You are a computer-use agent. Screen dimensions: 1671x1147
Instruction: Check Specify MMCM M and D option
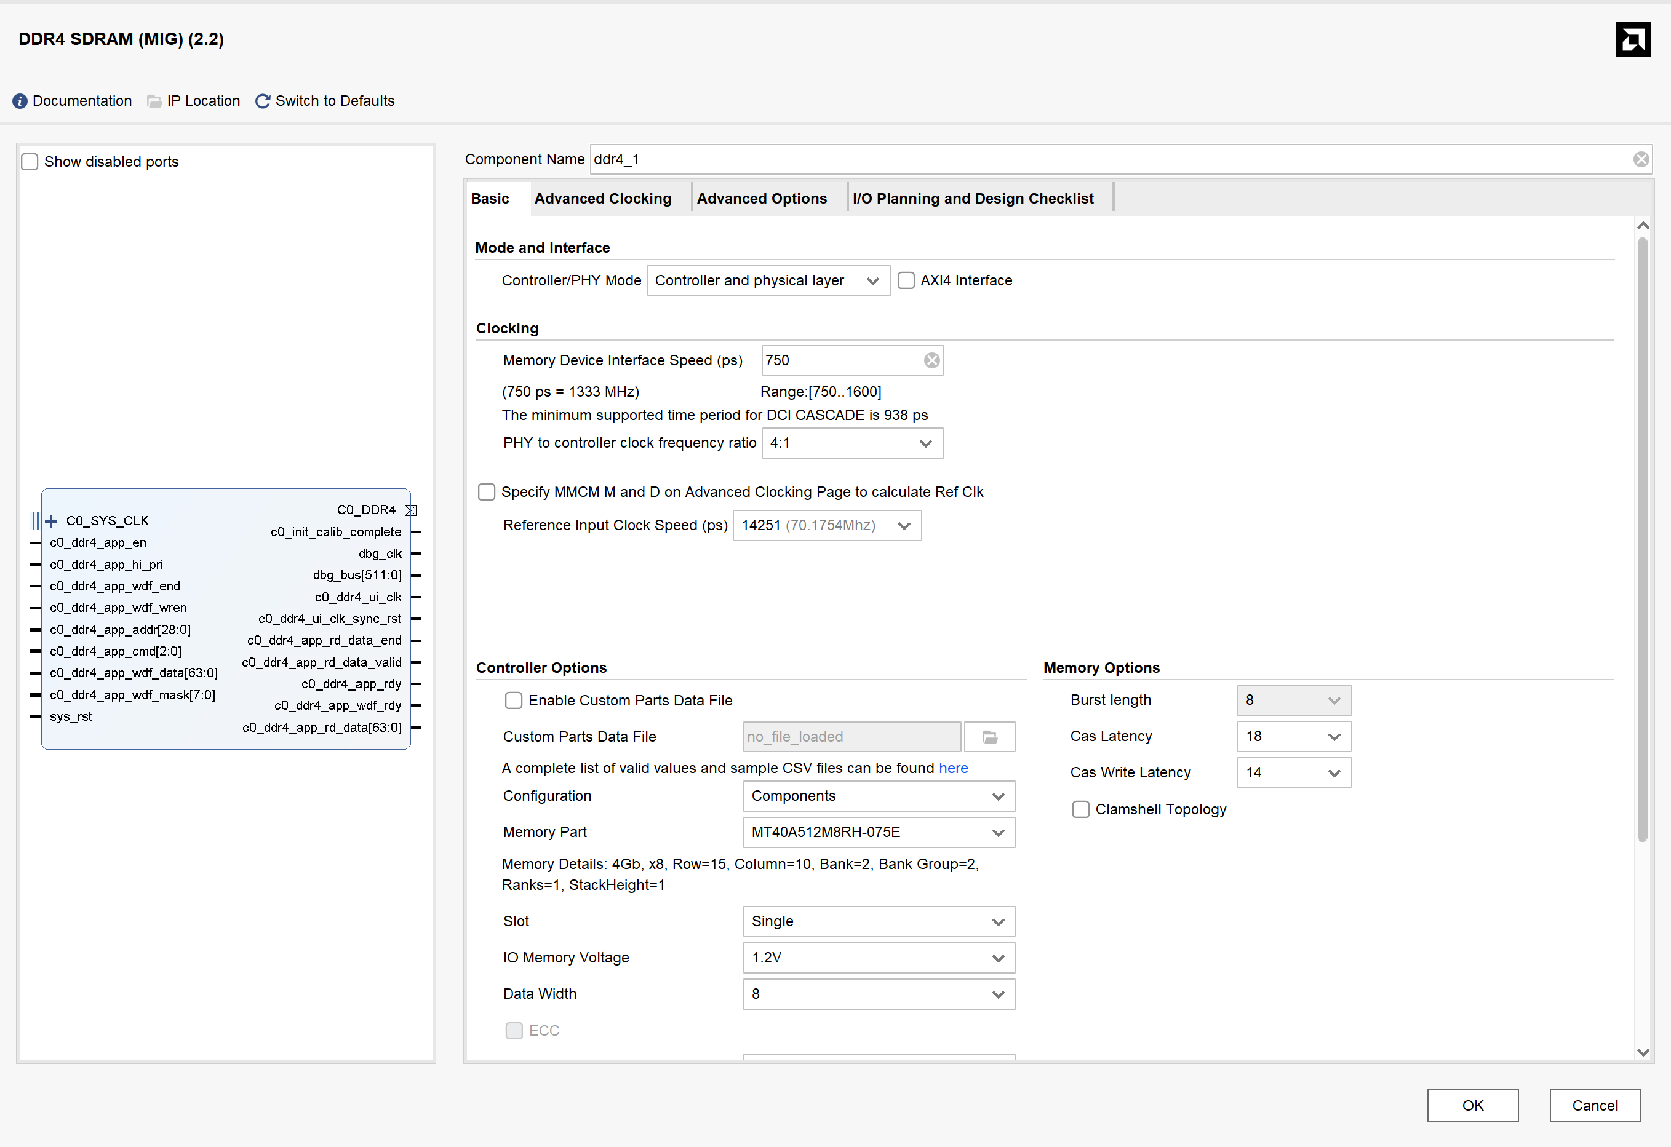click(487, 492)
